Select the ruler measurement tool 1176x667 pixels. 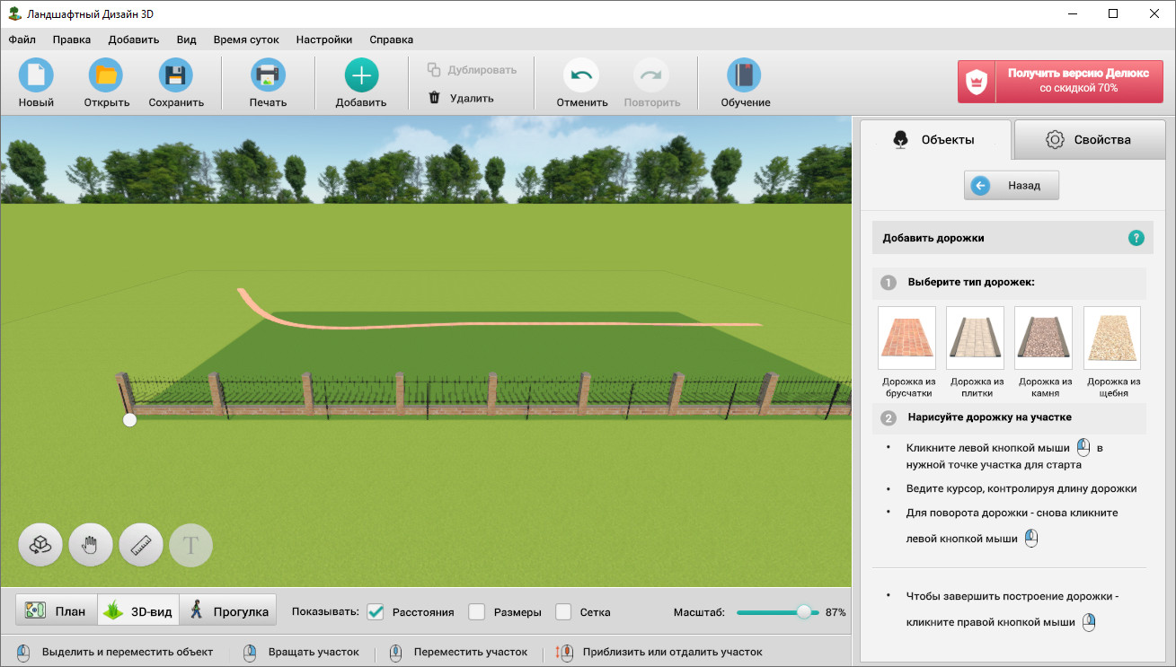141,545
